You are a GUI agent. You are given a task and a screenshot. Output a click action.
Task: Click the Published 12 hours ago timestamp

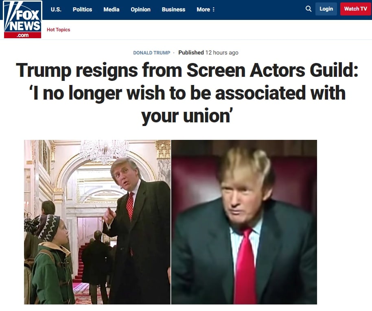pos(208,52)
